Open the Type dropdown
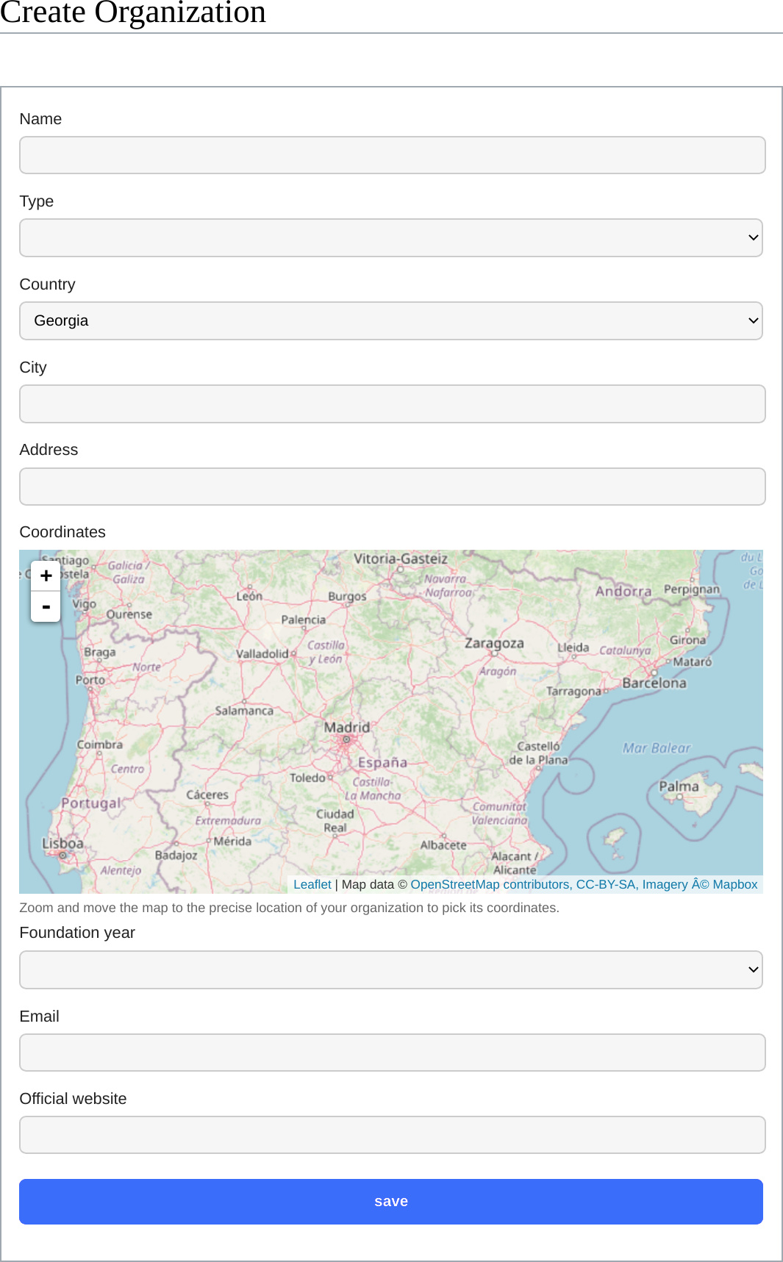The width and height of the screenshot is (783, 1262). (390, 238)
